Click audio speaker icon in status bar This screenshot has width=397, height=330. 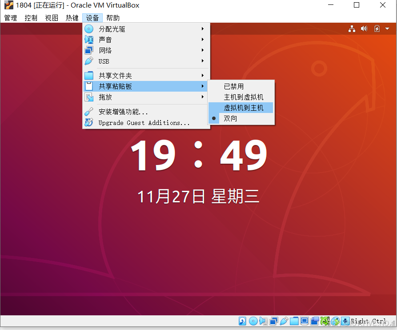tap(264, 321)
